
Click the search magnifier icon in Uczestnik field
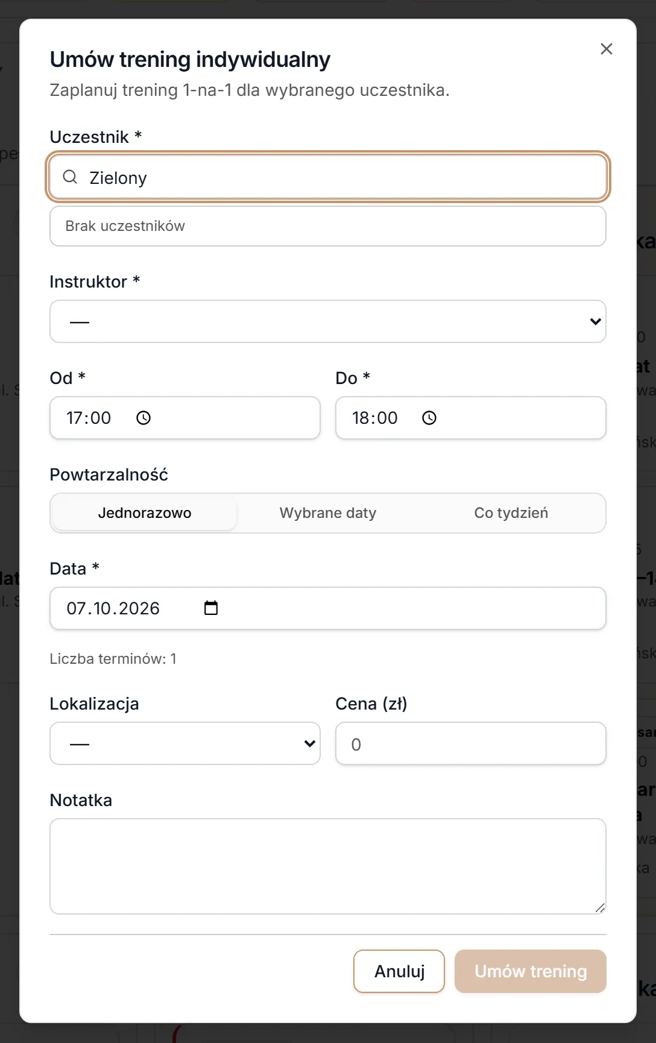[x=70, y=177]
